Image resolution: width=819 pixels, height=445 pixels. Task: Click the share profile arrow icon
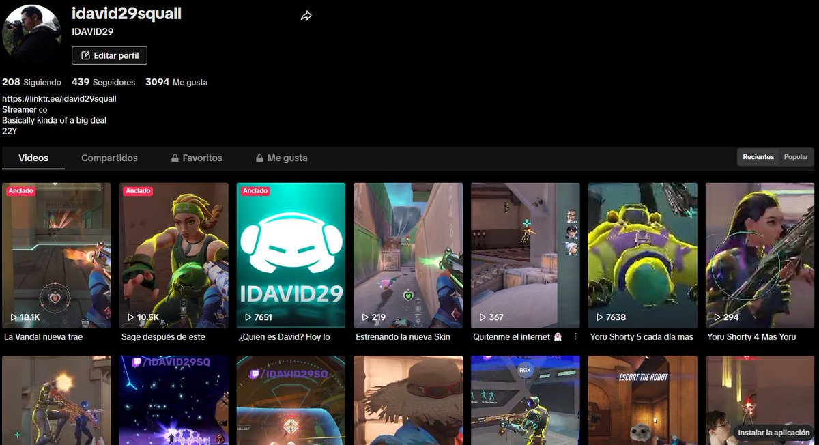pyautogui.click(x=306, y=16)
